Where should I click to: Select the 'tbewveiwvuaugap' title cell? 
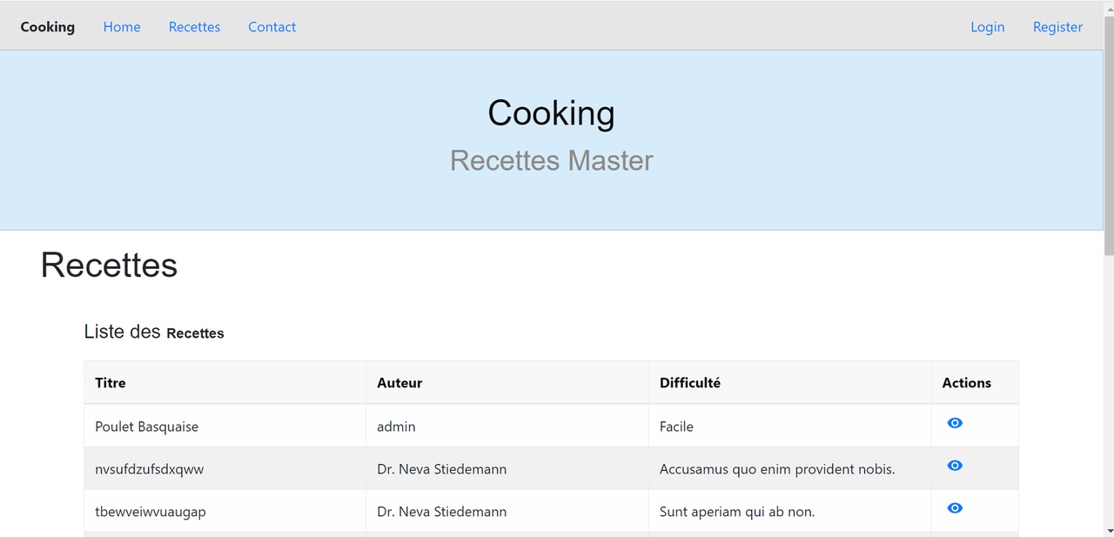point(225,512)
